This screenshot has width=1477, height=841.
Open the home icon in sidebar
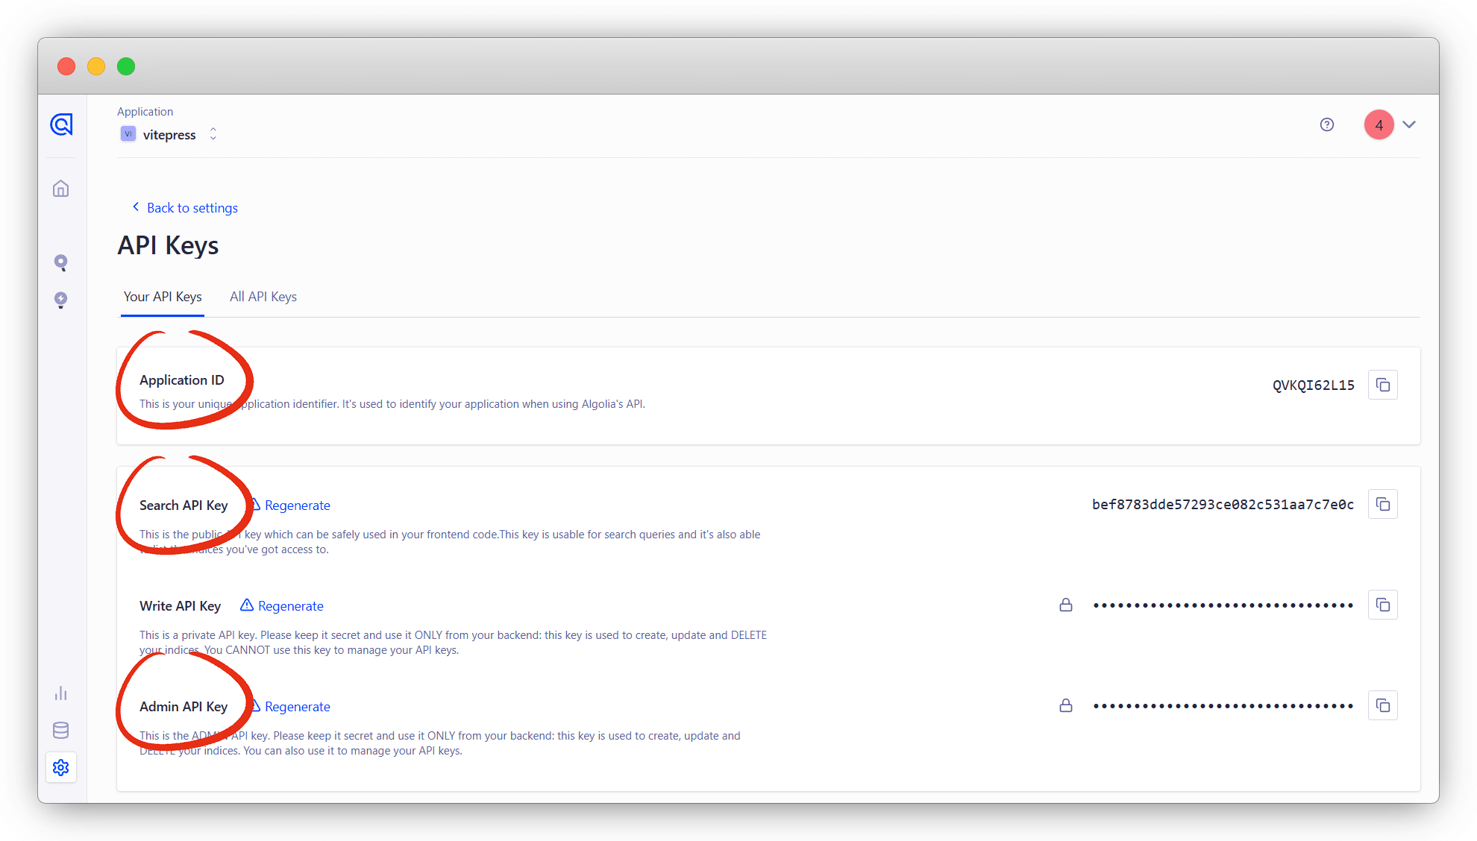[61, 189]
